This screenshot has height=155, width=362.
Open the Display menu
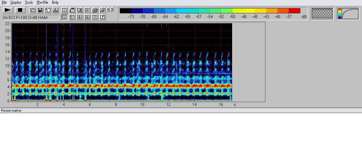point(16,2)
